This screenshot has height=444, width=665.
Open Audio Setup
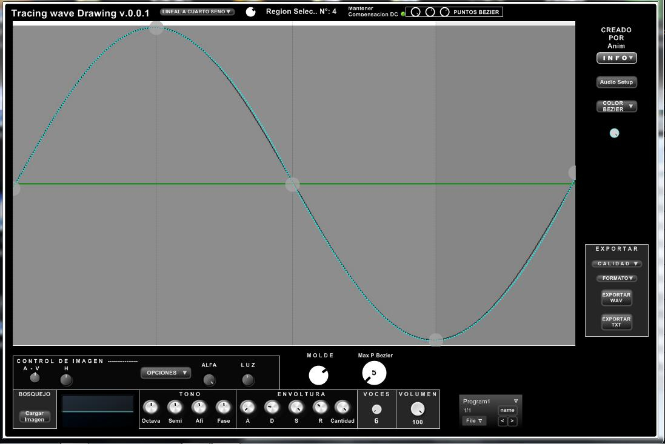coord(617,82)
